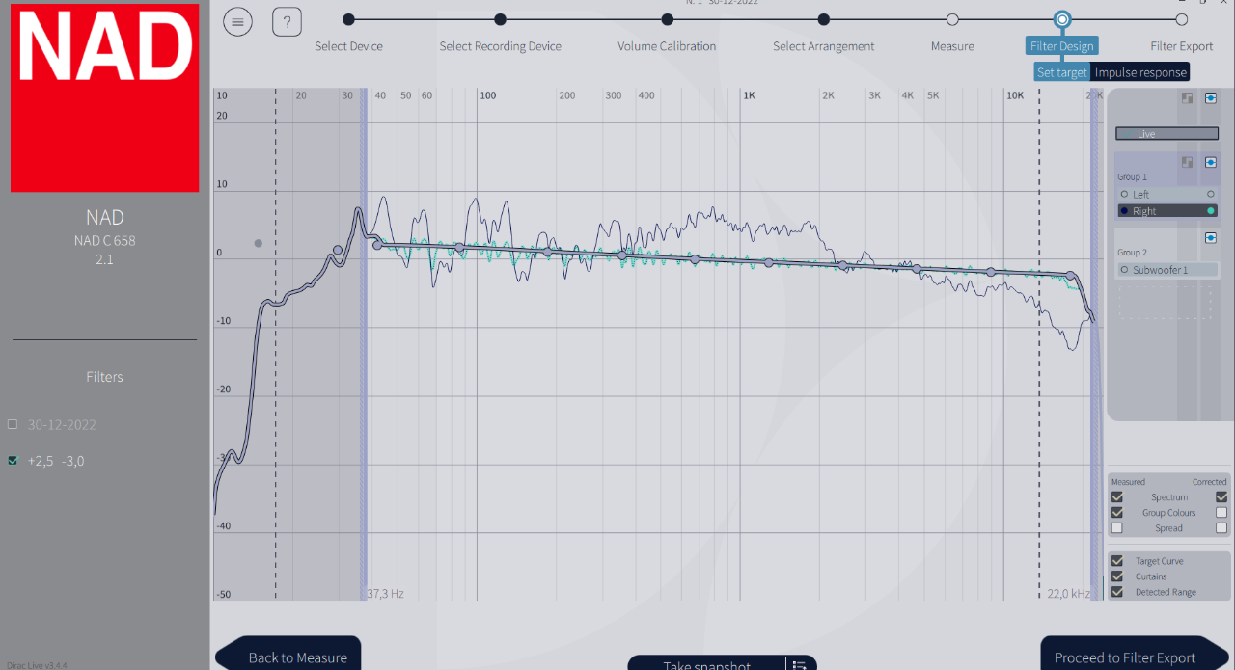Check the 30-12-2022 filter checkbox

coord(13,423)
